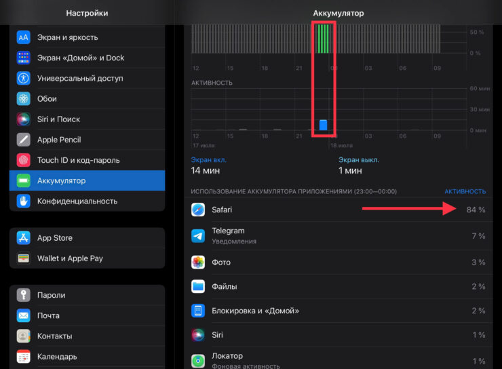Open Экран и яркость settings
This screenshot has width=502, height=369.
pyautogui.click(x=87, y=37)
